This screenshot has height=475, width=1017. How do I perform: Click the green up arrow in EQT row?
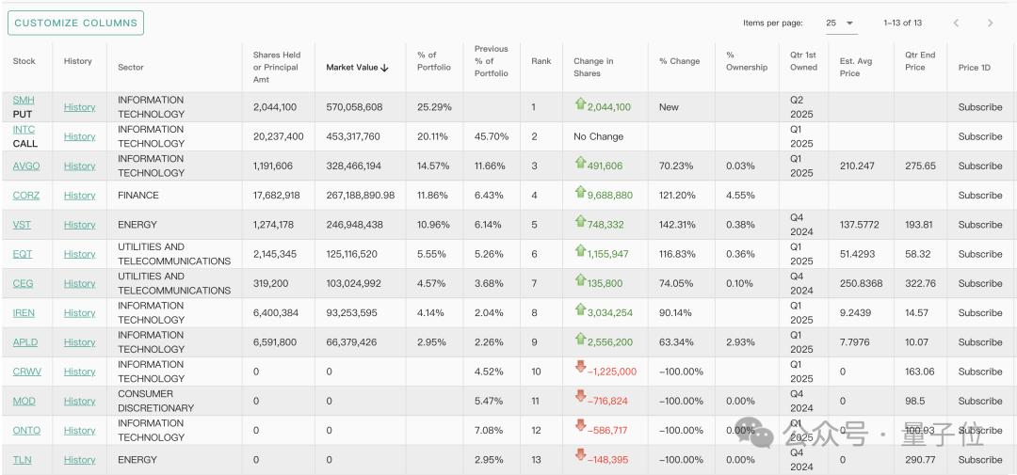tap(580, 250)
